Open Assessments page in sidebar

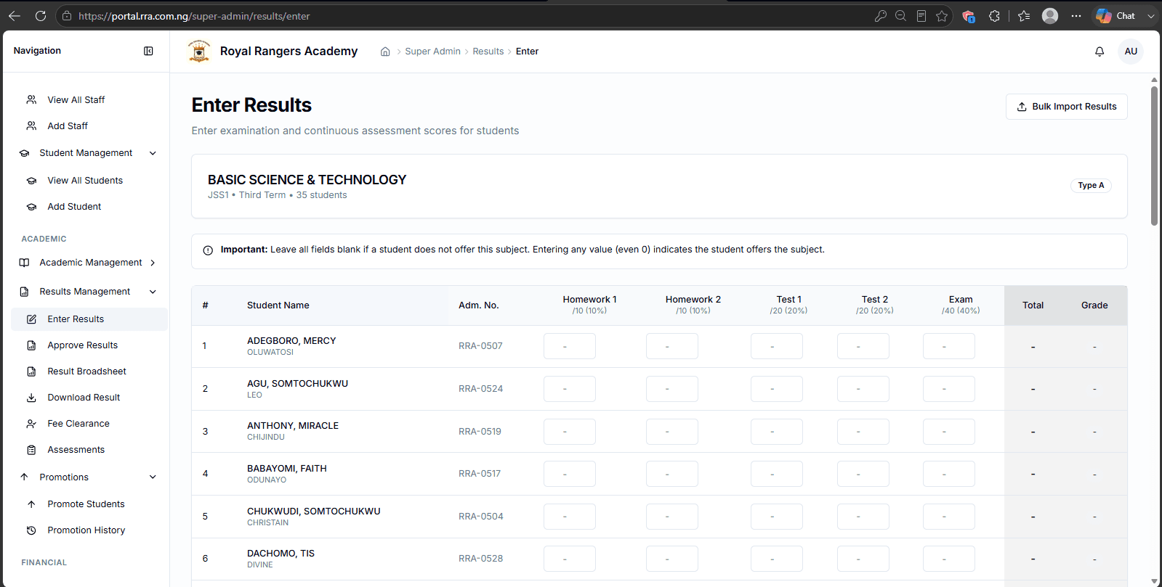point(89,450)
